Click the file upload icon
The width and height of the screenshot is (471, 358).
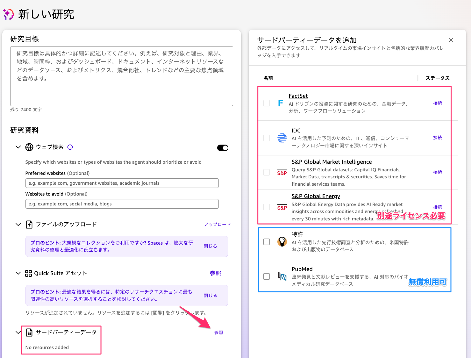point(29,224)
